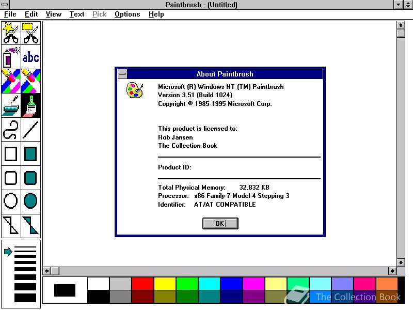Screen dimensions: 413x310
Task: Open the Edit menu
Action: (x=31, y=14)
